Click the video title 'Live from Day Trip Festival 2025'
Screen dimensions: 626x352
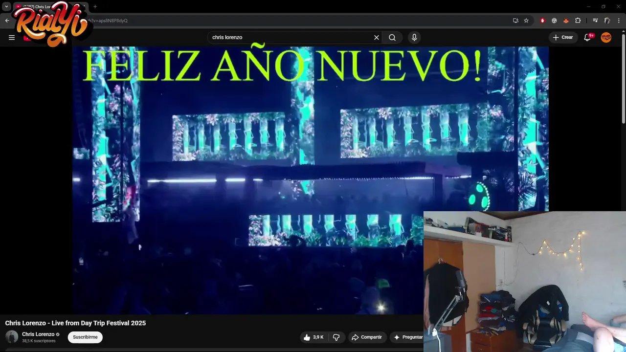75,323
